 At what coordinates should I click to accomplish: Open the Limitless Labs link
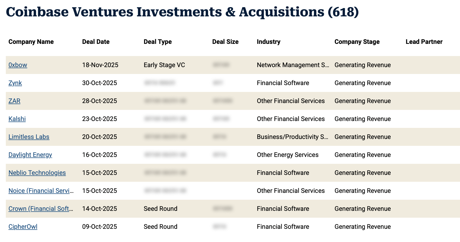(x=29, y=137)
